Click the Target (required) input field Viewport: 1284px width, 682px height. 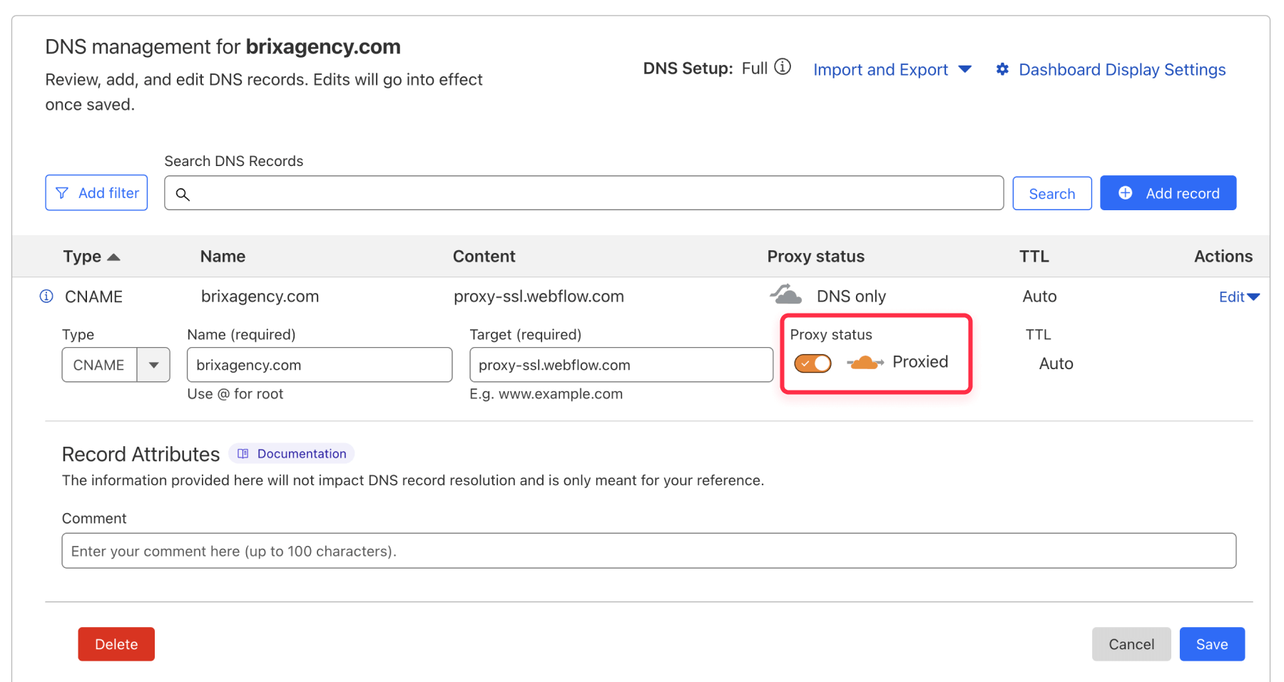pyautogui.click(x=621, y=365)
